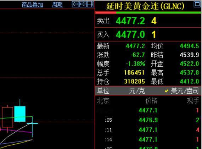
Task: Click the right arrow navigation icon
Action: click(83, 4)
